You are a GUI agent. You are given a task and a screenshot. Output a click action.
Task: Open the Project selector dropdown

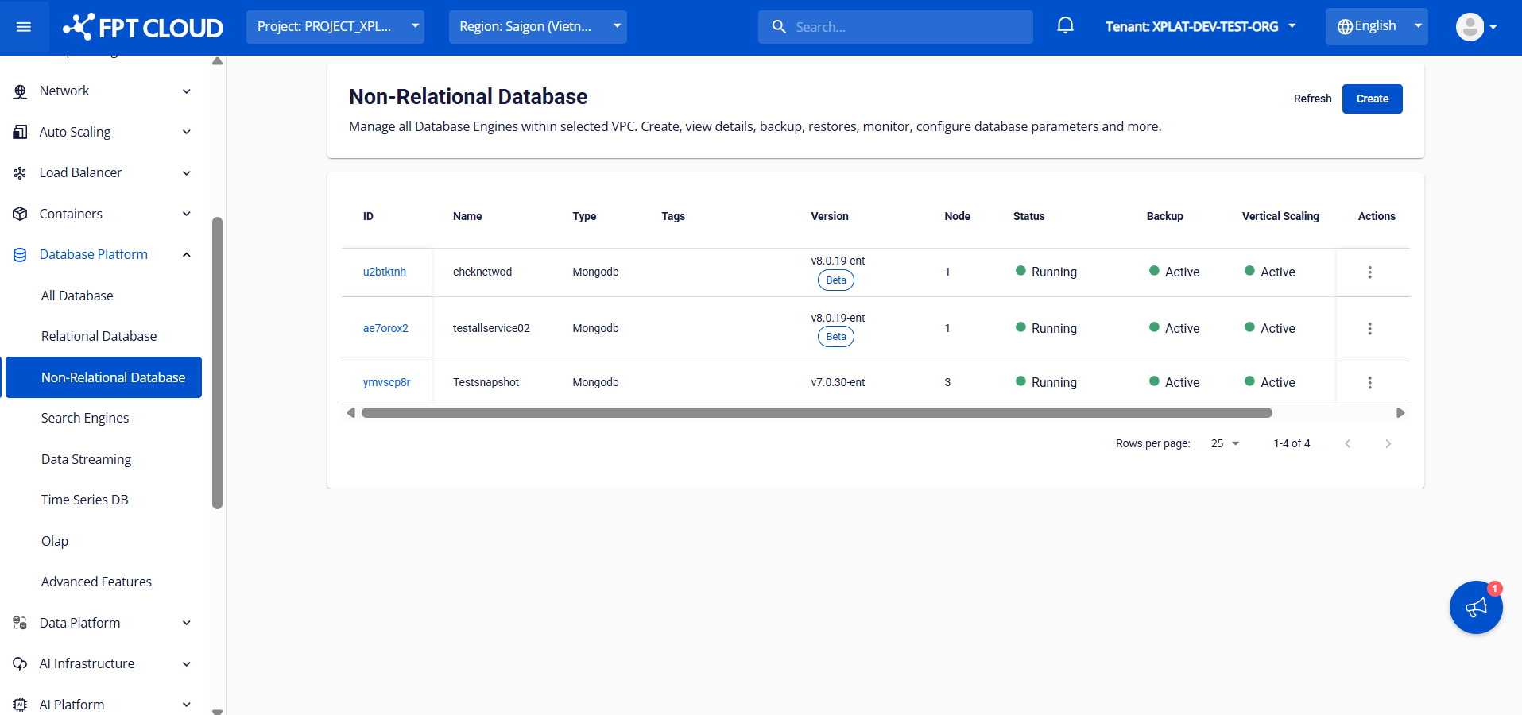[x=335, y=27]
